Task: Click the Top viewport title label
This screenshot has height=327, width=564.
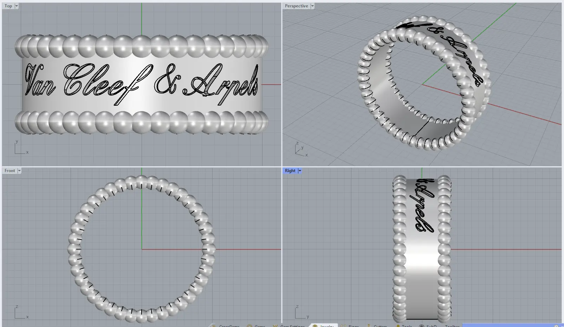Action: click(8, 6)
